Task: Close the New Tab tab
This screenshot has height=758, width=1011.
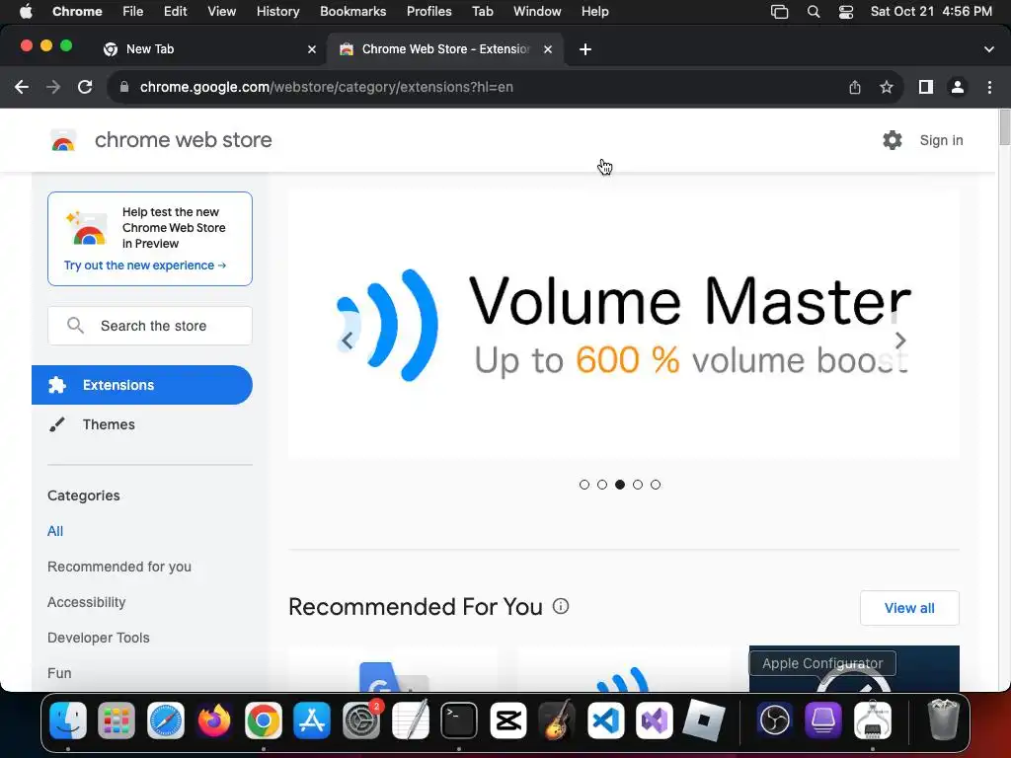Action: (312, 49)
